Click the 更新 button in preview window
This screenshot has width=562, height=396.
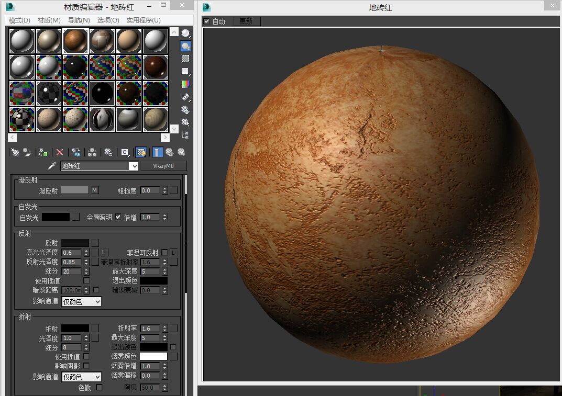click(x=246, y=21)
